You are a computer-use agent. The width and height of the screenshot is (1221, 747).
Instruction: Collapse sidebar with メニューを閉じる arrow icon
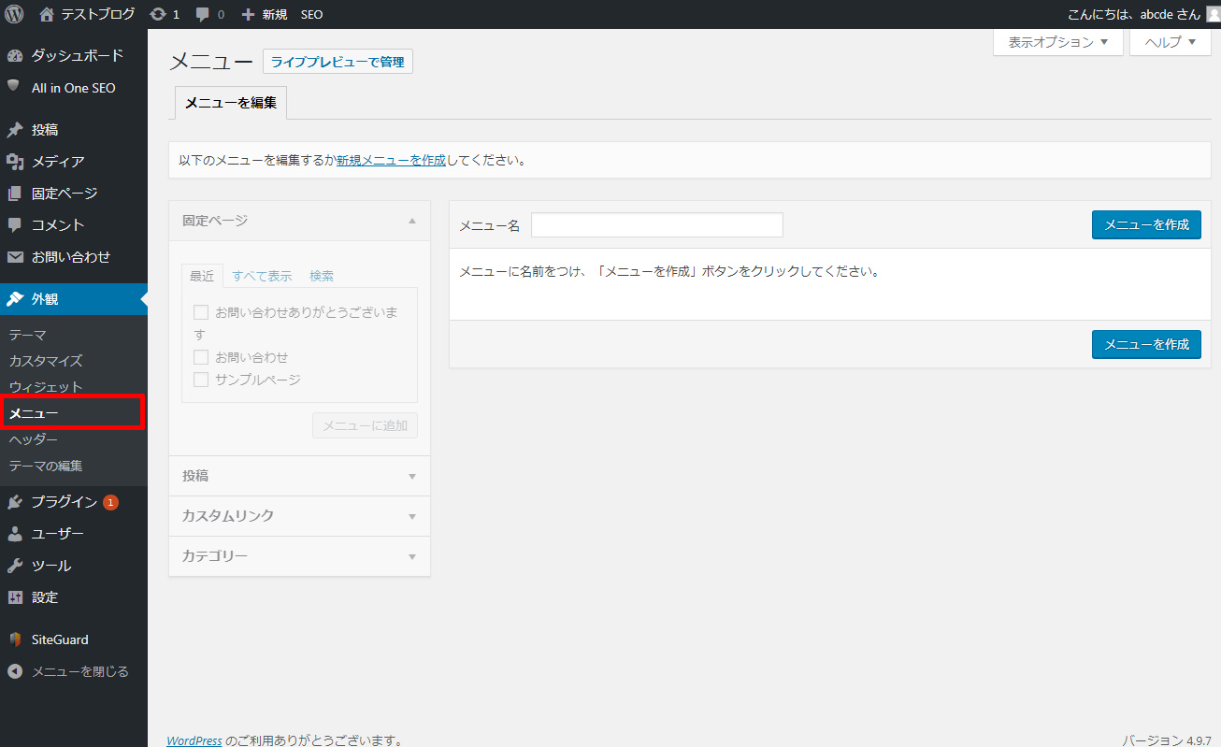pyautogui.click(x=14, y=671)
